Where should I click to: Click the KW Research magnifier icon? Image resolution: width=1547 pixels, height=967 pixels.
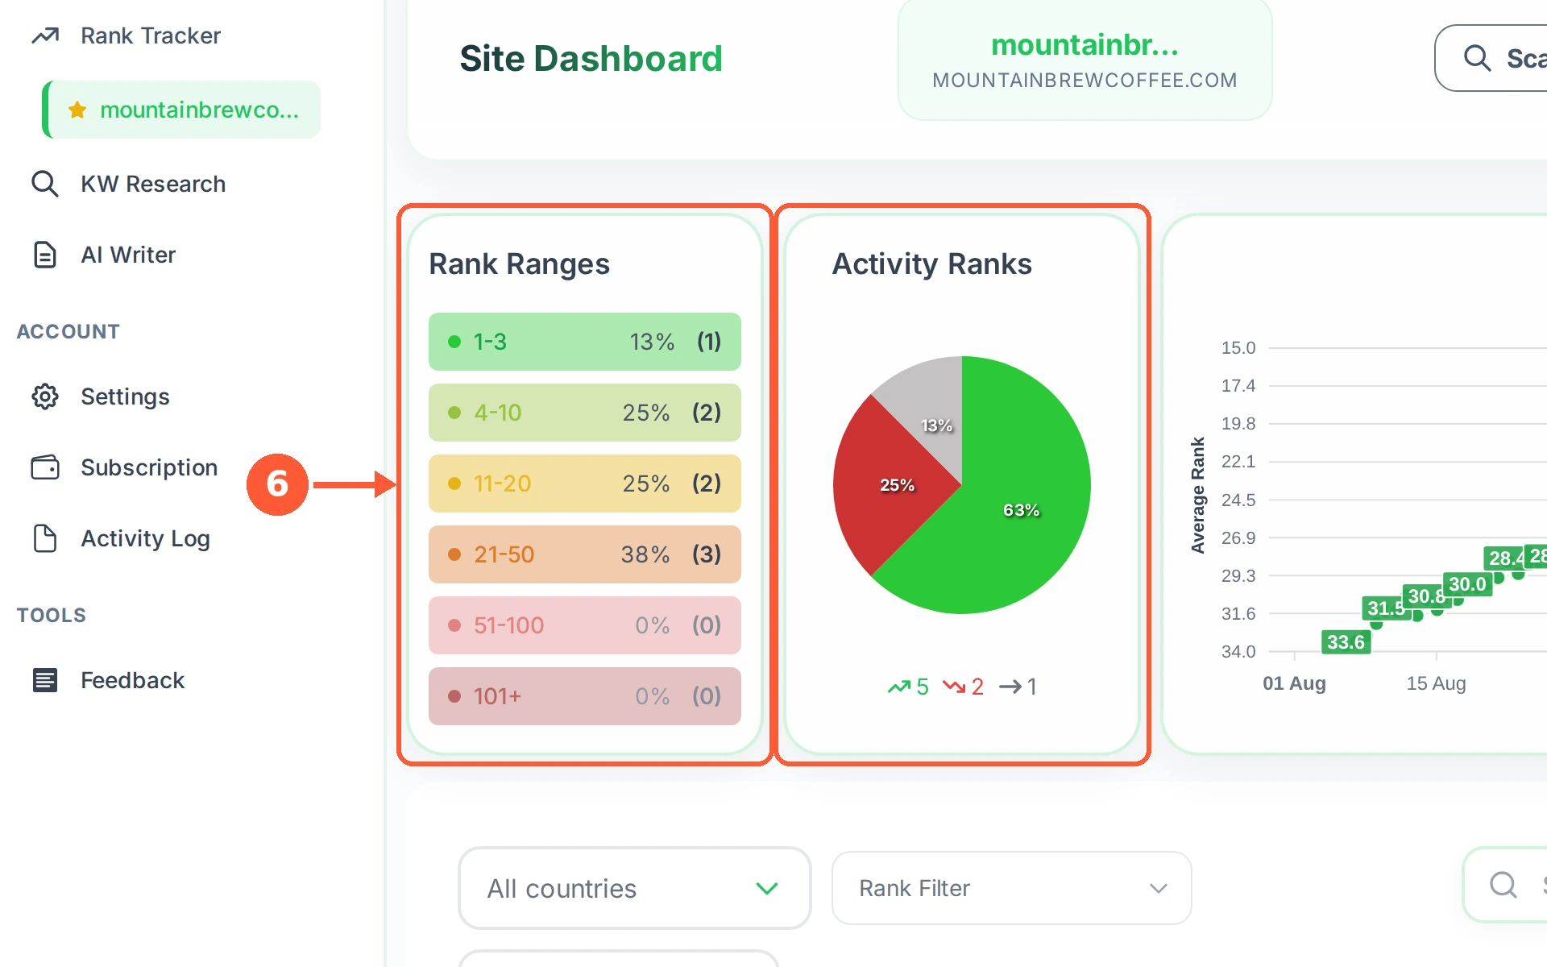click(45, 184)
